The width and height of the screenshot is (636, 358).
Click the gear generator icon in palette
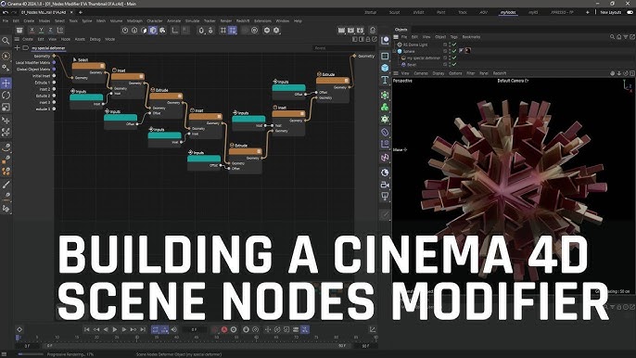385,120
